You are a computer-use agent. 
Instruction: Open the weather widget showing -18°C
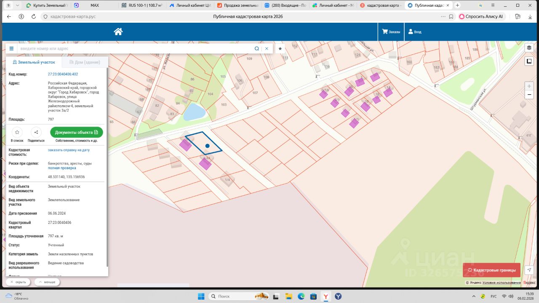point(17,296)
